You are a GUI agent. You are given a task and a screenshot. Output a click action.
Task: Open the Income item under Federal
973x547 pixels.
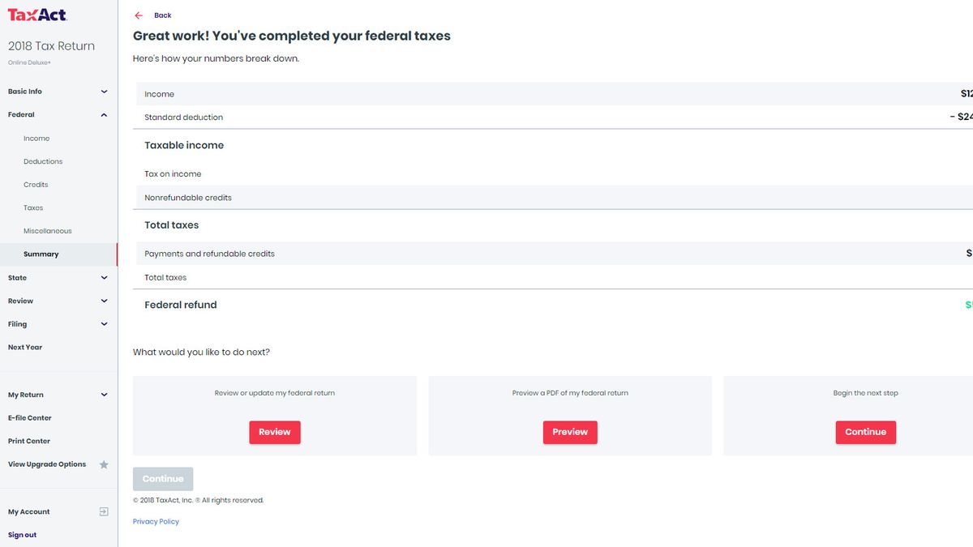(36, 139)
